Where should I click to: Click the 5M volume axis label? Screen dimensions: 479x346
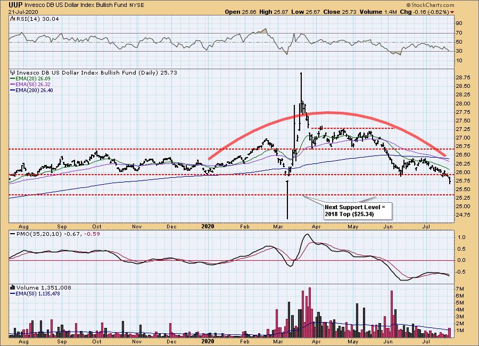point(460,303)
